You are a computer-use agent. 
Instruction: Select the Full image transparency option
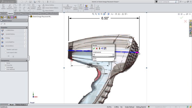tap(5, 67)
